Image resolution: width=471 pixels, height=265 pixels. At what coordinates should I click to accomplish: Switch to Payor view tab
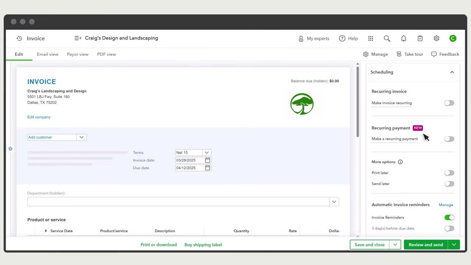(78, 54)
